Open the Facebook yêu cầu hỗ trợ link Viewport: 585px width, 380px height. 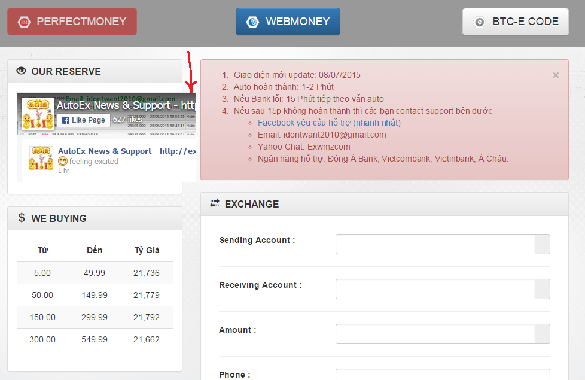click(x=329, y=123)
